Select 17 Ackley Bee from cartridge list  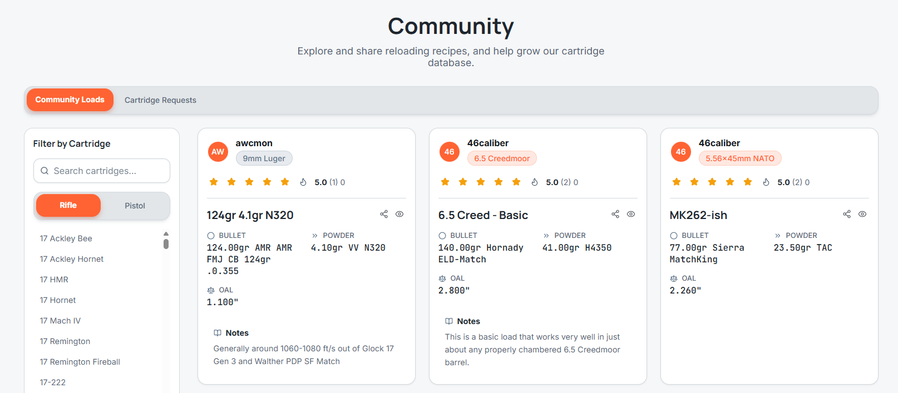coord(66,238)
